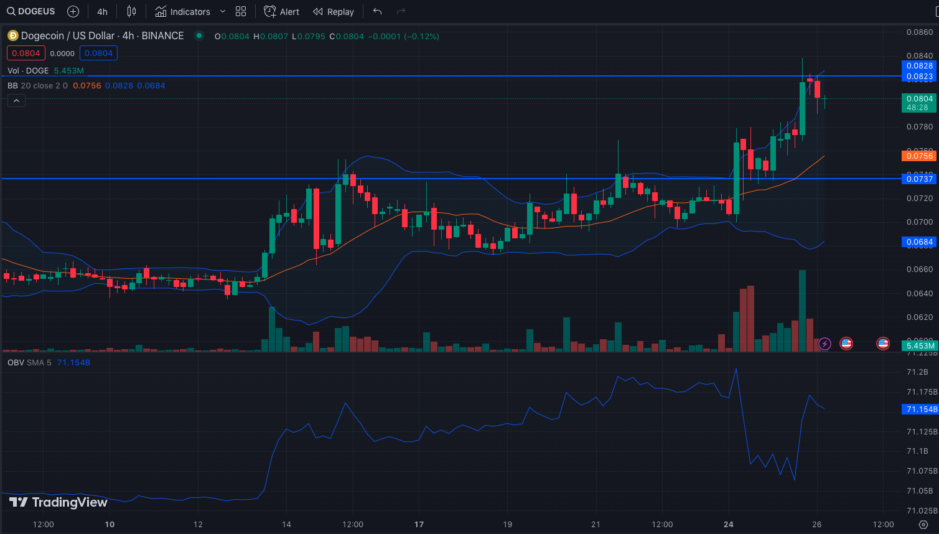Click the green market status dot
The height and width of the screenshot is (534, 939).
coord(199,35)
